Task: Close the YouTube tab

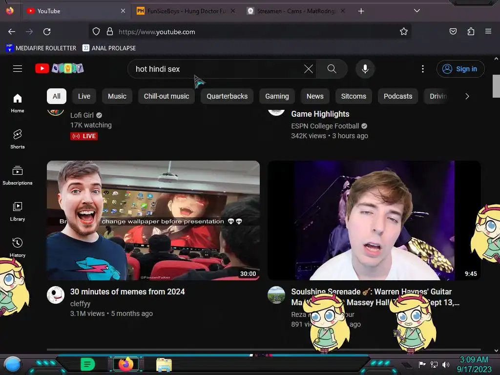Action: (x=123, y=11)
